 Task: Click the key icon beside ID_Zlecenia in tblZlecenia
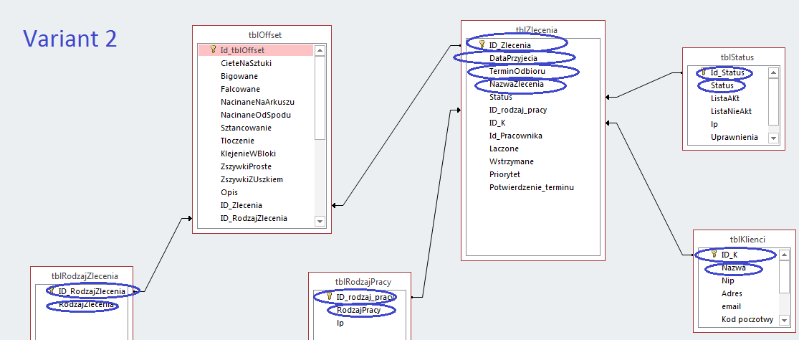coord(482,45)
